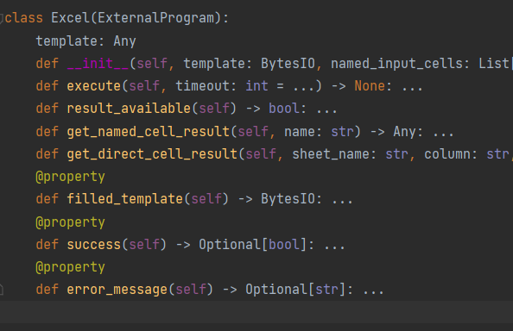Collapse the class Excel fold marker
This screenshot has height=331, width=513.
pyautogui.click(x=2, y=18)
